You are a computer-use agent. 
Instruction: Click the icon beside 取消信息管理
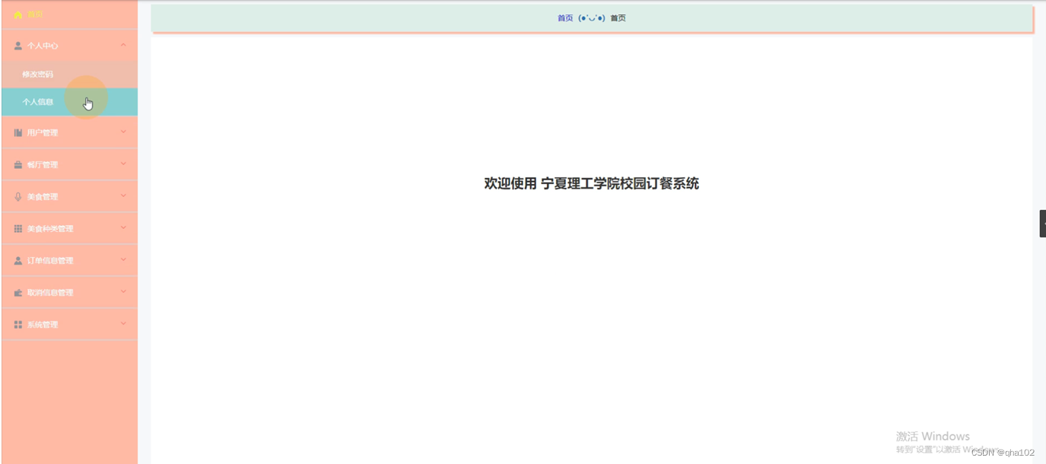[x=18, y=292]
